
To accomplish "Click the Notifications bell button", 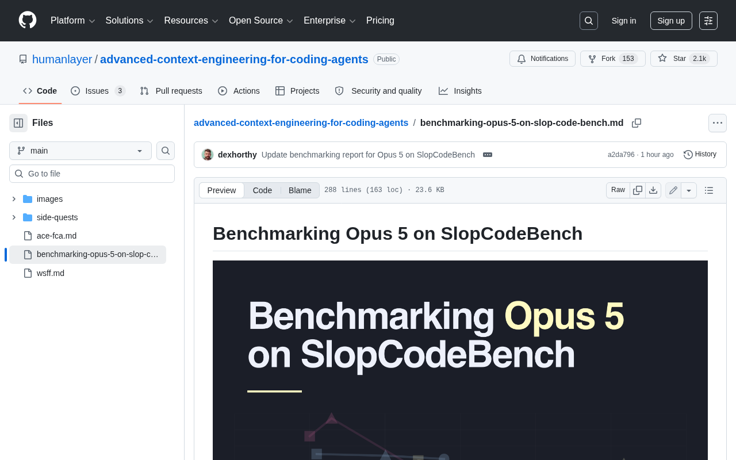I will [x=542, y=59].
